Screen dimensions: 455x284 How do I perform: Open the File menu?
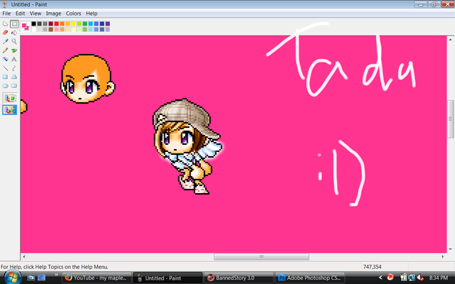click(x=6, y=13)
